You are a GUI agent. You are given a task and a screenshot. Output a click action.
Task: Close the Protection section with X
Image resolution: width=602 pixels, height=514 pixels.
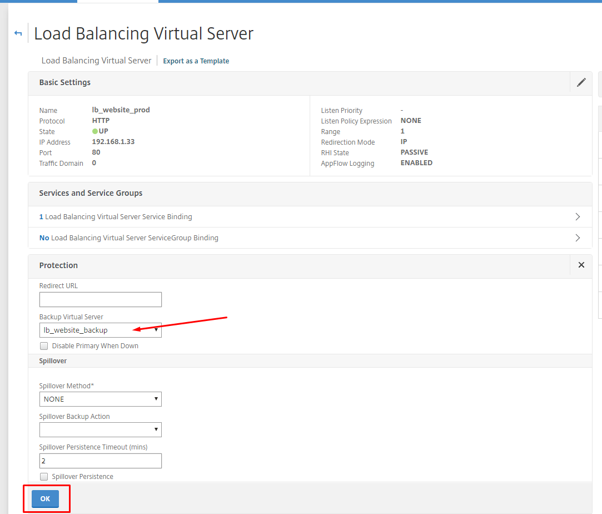(x=581, y=265)
